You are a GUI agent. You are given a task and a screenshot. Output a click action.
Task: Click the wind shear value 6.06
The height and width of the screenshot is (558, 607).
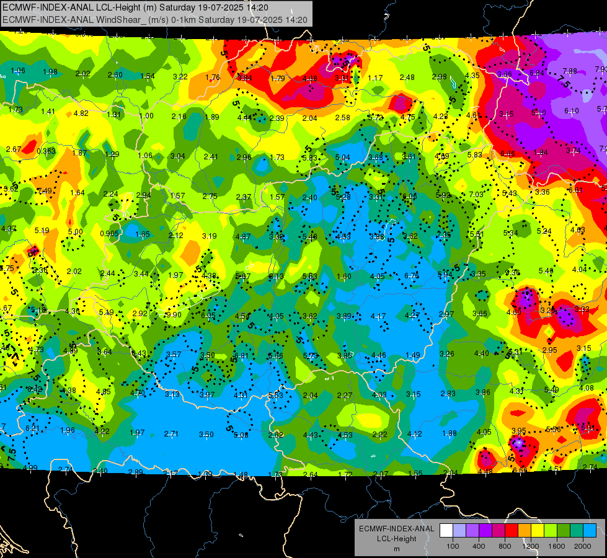click(410, 197)
